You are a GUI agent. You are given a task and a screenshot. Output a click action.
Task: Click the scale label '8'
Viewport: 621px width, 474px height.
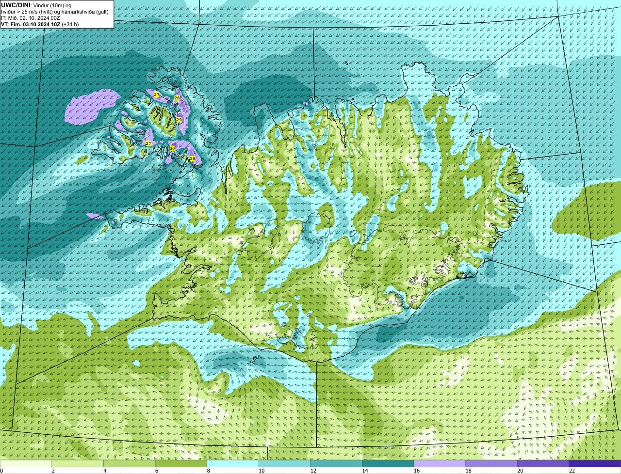coord(208,471)
